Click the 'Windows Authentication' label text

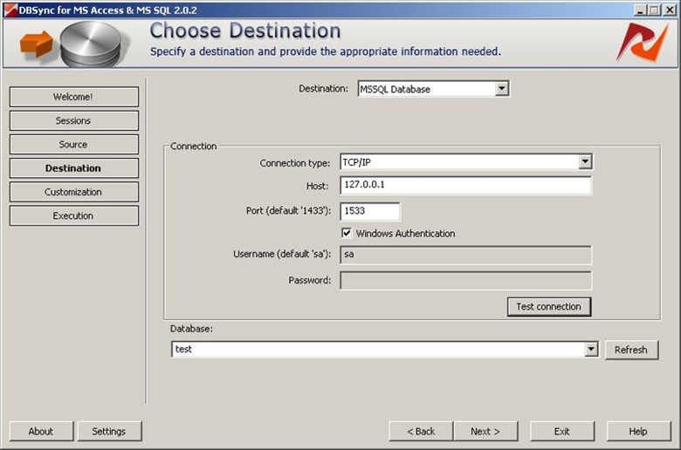(406, 234)
